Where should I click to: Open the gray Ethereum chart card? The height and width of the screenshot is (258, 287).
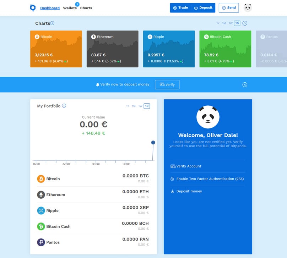click(x=112, y=49)
